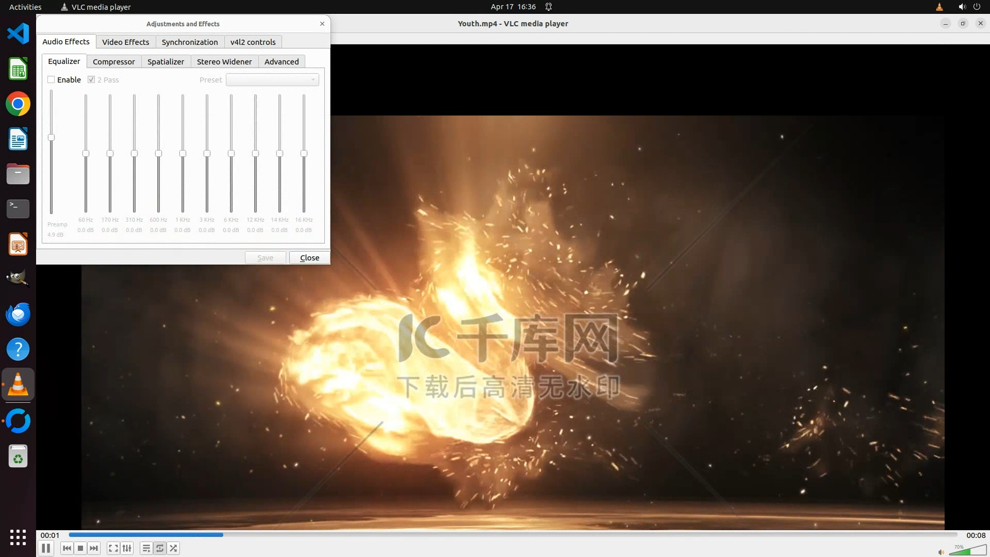The width and height of the screenshot is (990, 557).
Task: Toggle fullscreen video mode
Action: [113, 548]
